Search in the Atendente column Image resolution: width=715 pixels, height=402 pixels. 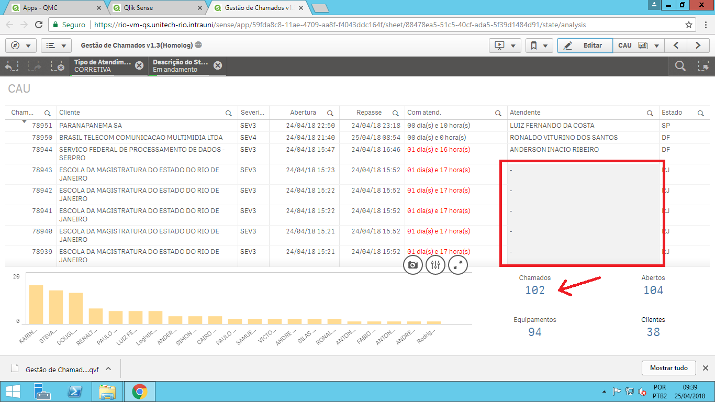point(650,113)
